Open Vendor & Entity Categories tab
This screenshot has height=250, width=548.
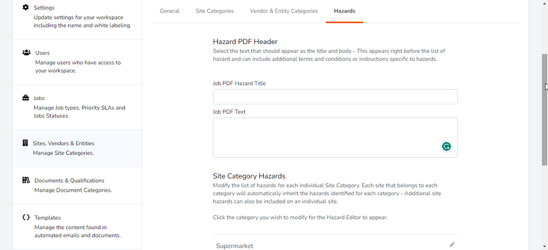click(284, 11)
